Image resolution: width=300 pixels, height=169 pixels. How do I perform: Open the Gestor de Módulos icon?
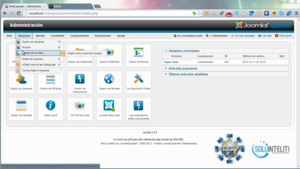pos(51,82)
